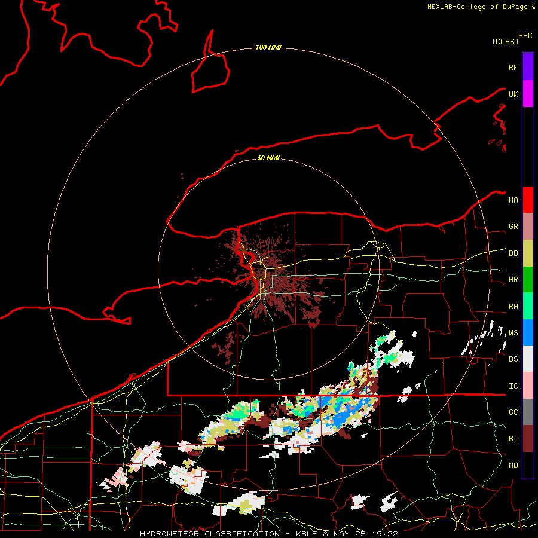Select the IC pink legend swatch
This screenshot has width=538, height=538.
pos(528,386)
